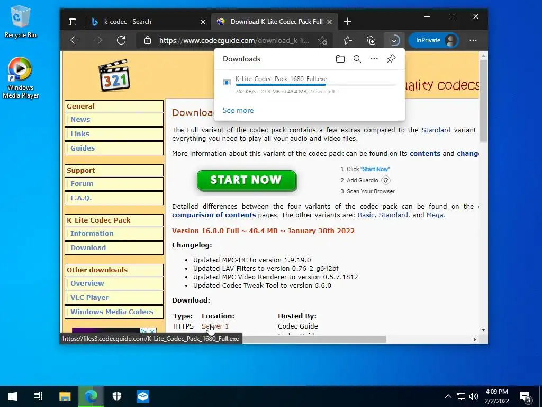Click the horizontal scrollbar thumb
The height and width of the screenshot is (407, 542).
pos(314,340)
